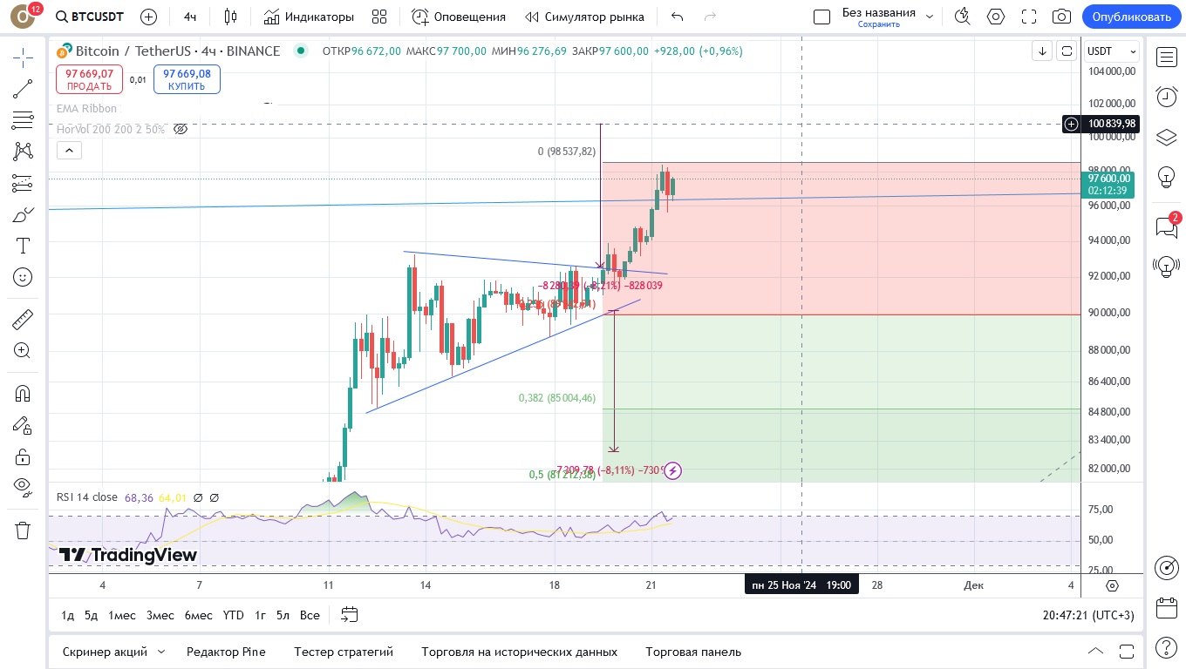The width and height of the screenshot is (1186, 669).
Task: Create an alert via Оповещения
Action: click(458, 17)
